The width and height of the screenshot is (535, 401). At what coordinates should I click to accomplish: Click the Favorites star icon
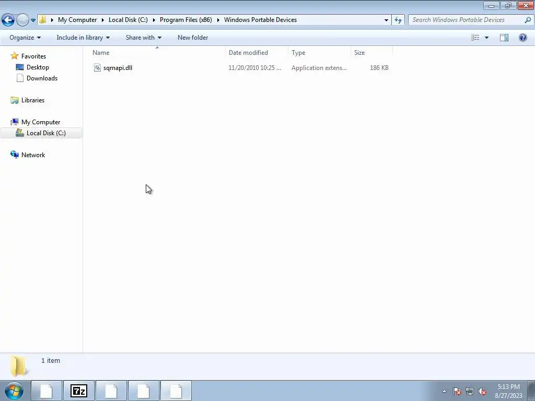click(14, 56)
